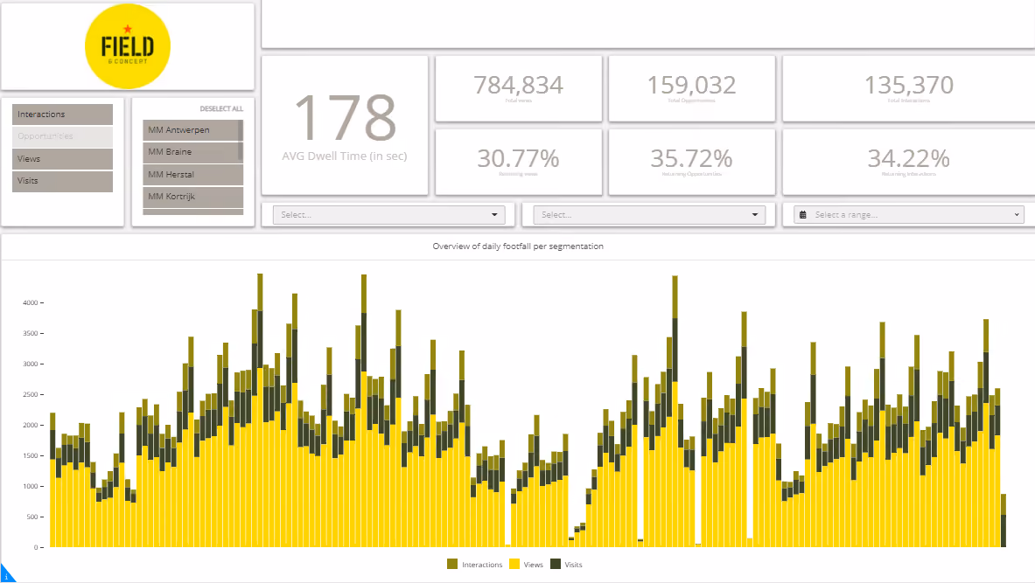Image resolution: width=1035 pixels, height=583 pixels.
Task: Click the Interactions legend label
Action: 482,565
